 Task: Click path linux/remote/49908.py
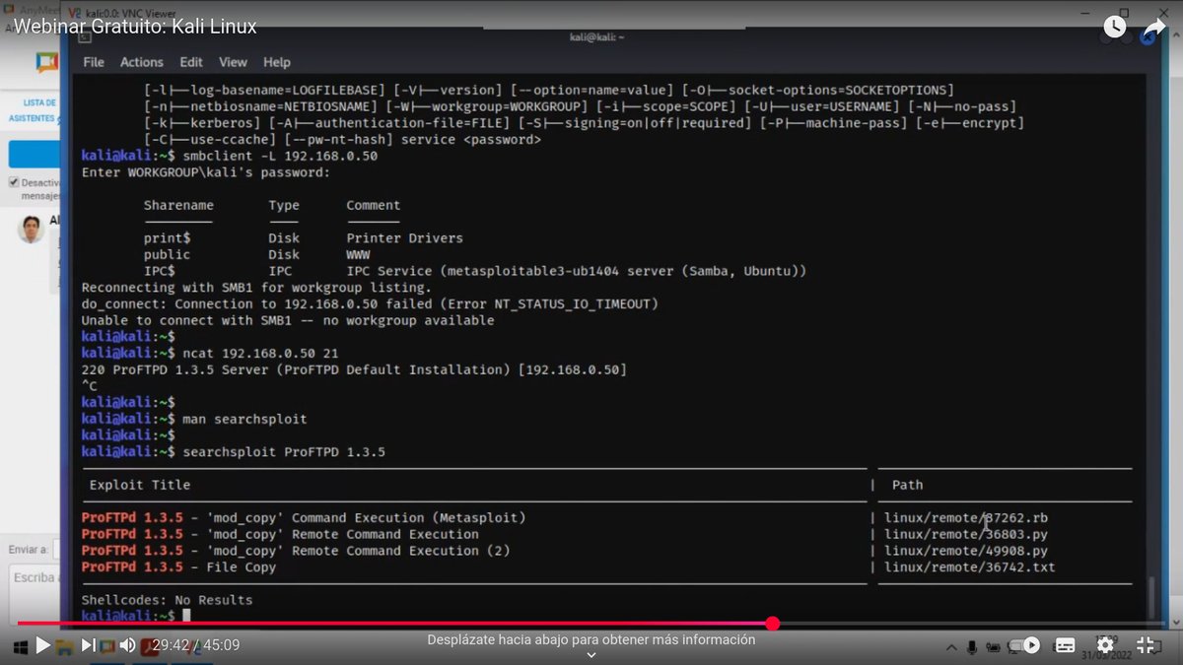click(966, 551)
